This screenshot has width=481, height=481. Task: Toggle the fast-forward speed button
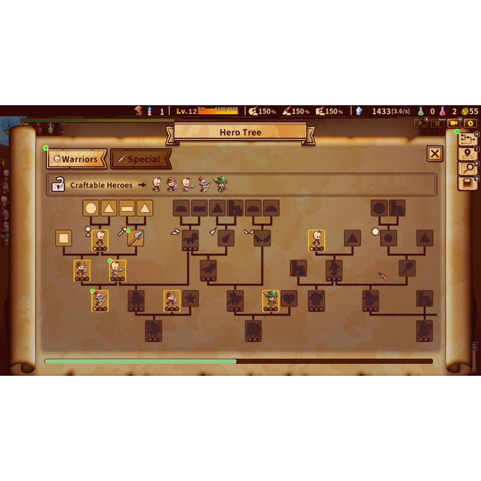(421, 123)
